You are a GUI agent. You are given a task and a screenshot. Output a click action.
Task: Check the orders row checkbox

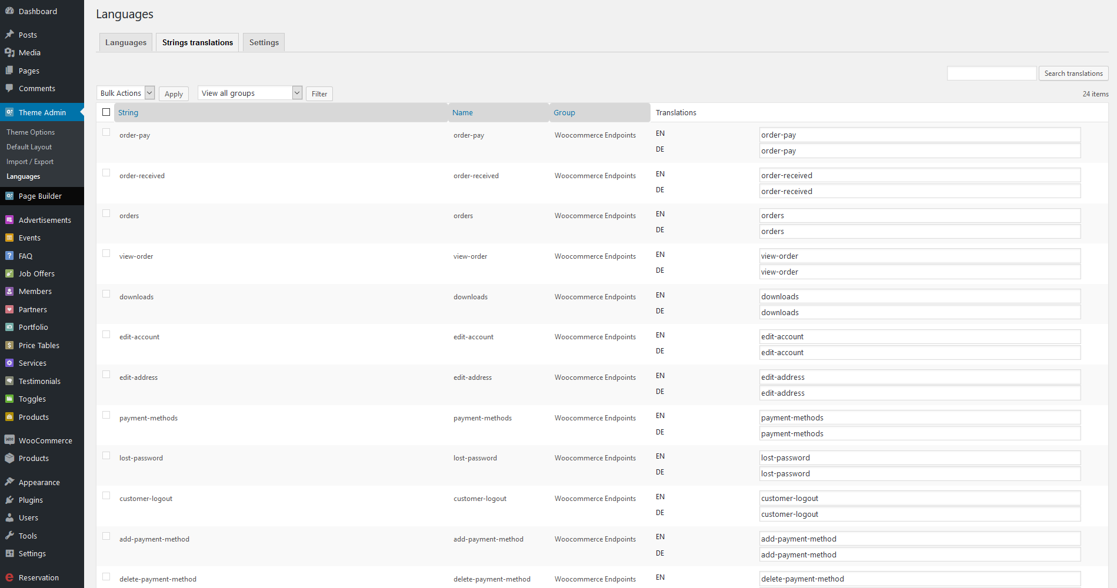click(x=106, y=213)
